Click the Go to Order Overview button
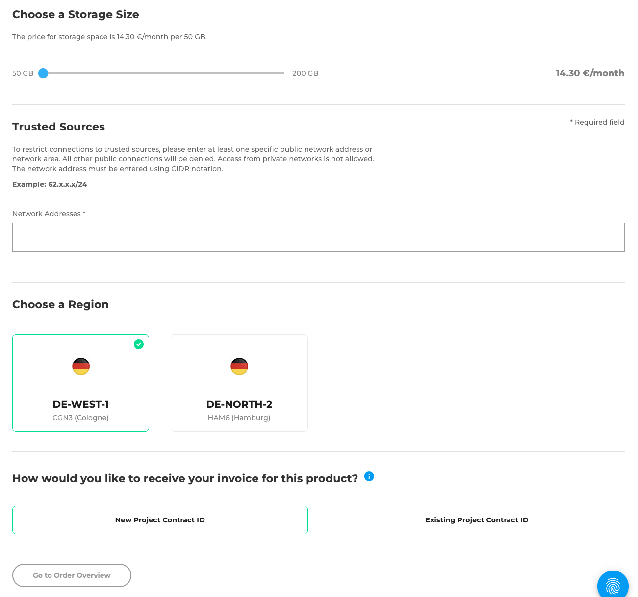The width and height of the screenshot is (638, 597). coord(71,575)
